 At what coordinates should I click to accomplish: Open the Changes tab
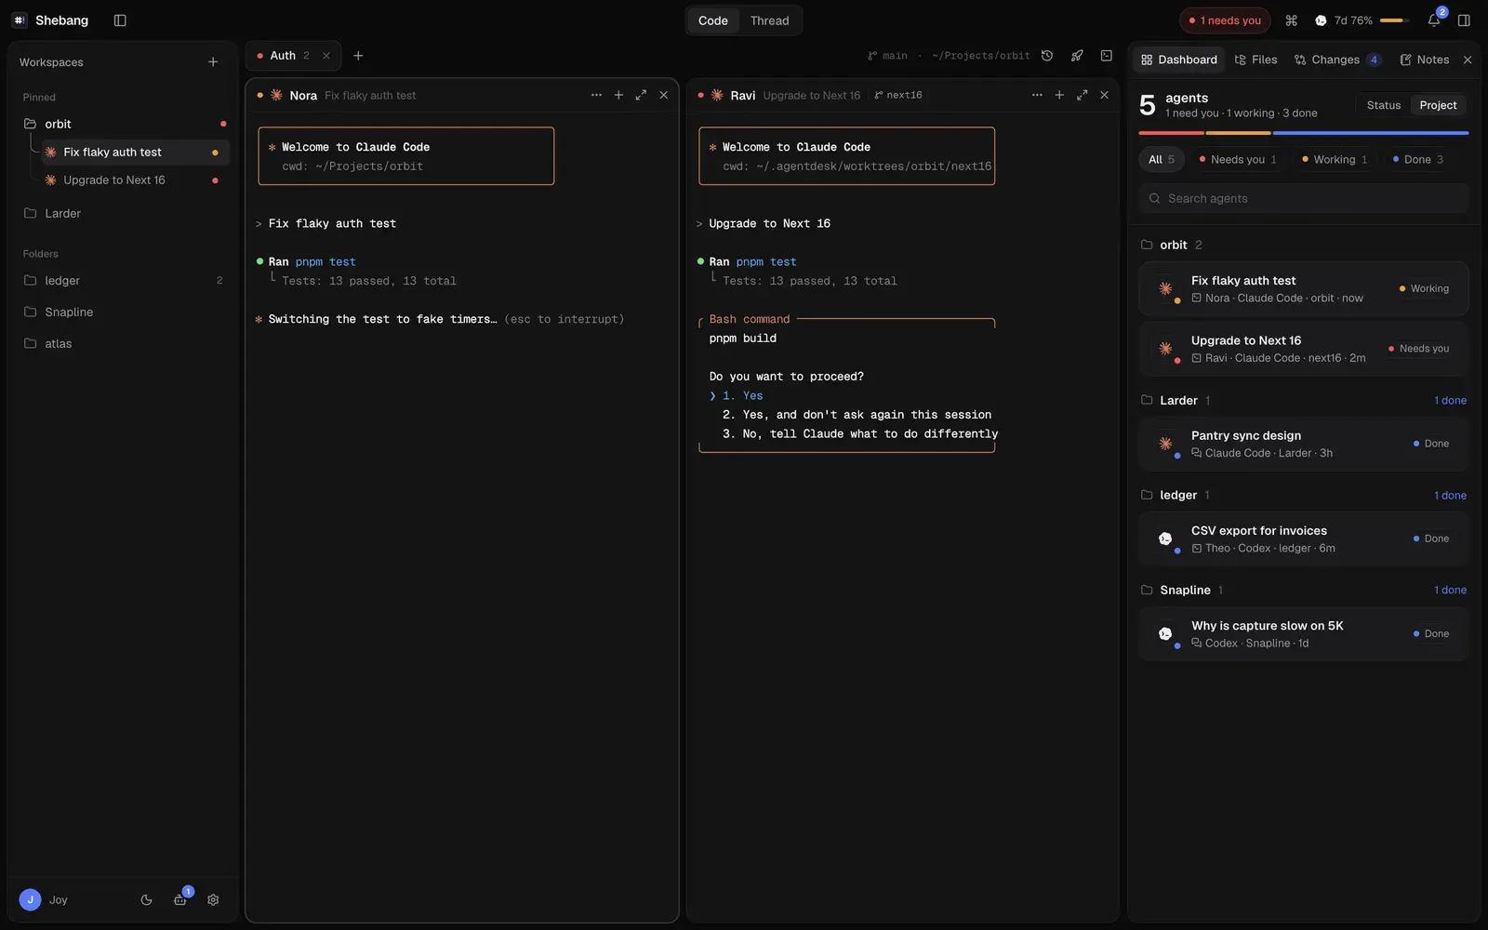pyautogui.click(x=1336, y=60)
